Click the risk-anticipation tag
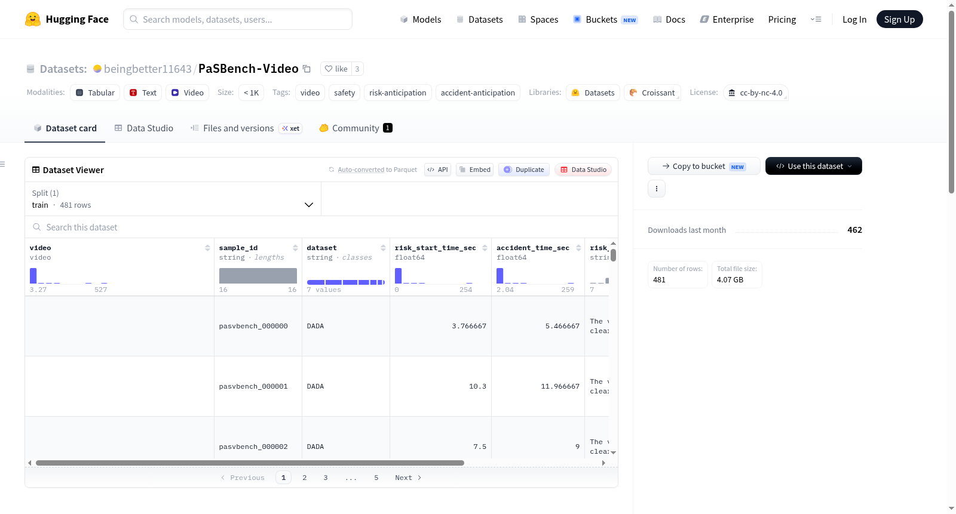This screenshot has width=956, height=514. click(398, 93)
